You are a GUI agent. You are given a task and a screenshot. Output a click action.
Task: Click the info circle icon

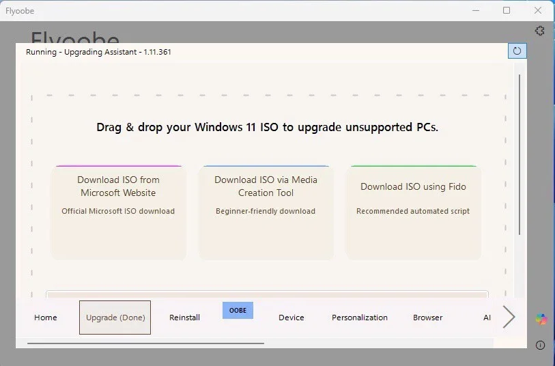click(540, 345)
